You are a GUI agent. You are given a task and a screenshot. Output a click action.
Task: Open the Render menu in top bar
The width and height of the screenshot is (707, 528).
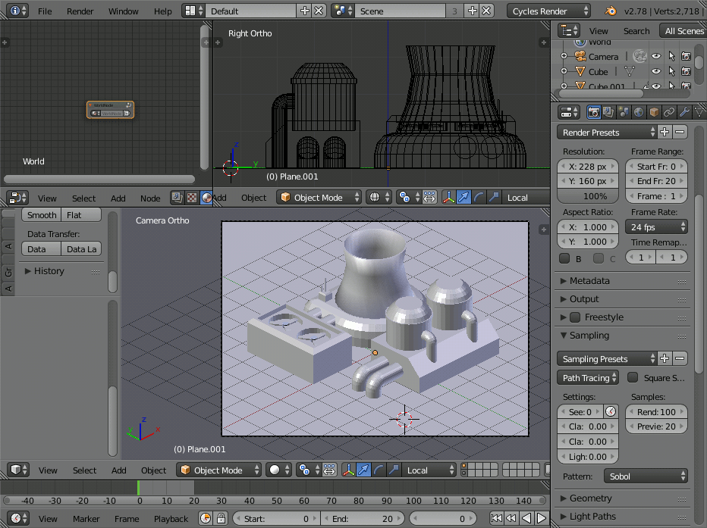80,11
